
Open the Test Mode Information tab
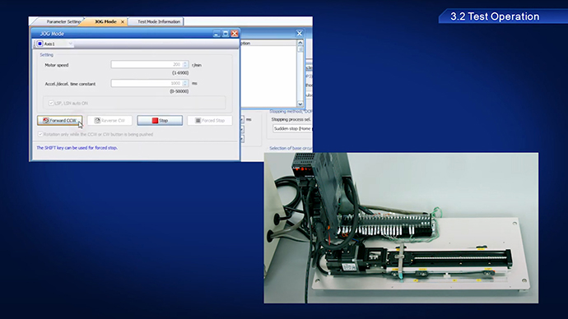pyautogui.click(x=158, y=21)
